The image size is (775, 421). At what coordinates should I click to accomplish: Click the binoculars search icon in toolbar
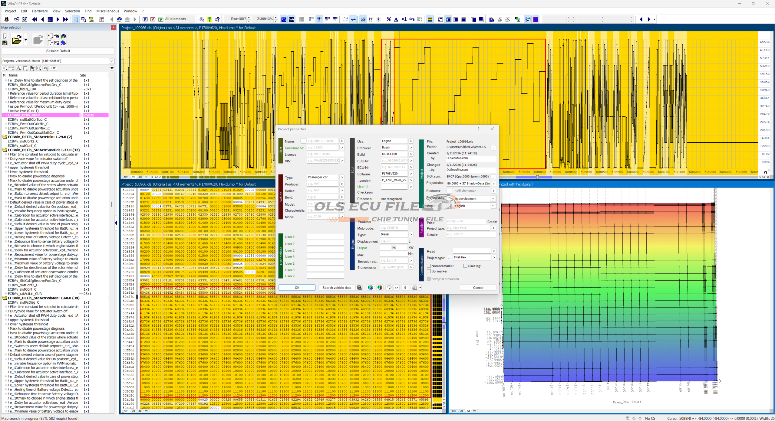(119, 19)
